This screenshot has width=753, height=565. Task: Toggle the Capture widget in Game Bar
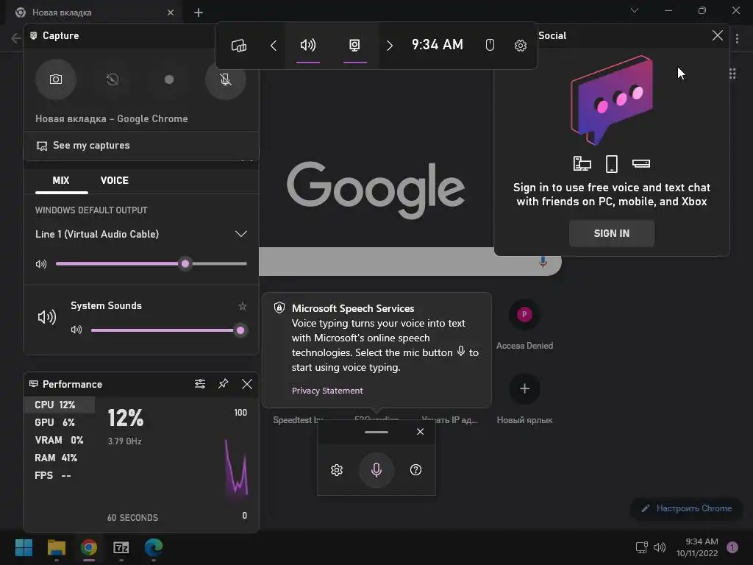(x=354, y=45)
